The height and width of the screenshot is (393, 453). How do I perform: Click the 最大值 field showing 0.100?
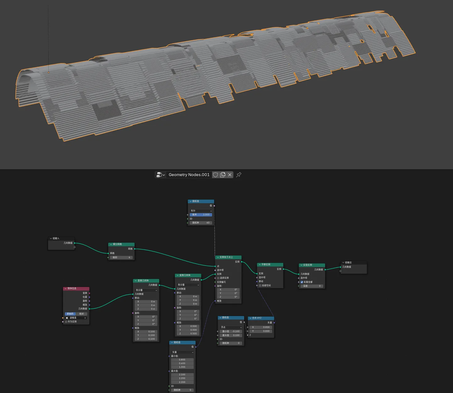pyautogui.click(x=231, y=335)
